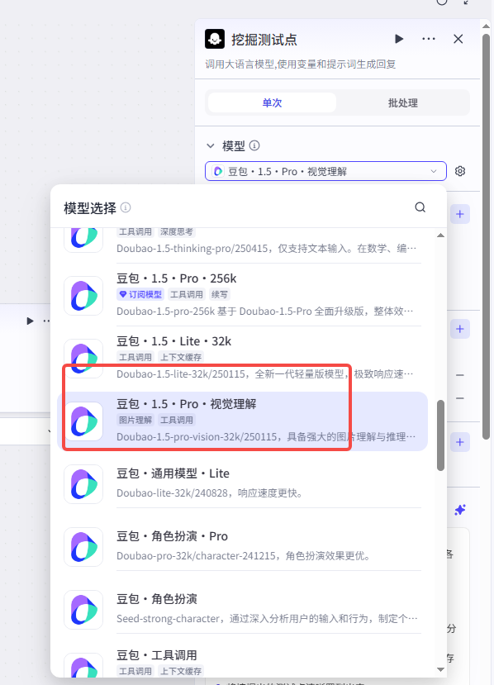Viewport: 494px width, 685px height.
Task: Click the 续写 tag on Pro 256k
Action: click(219, 294)
